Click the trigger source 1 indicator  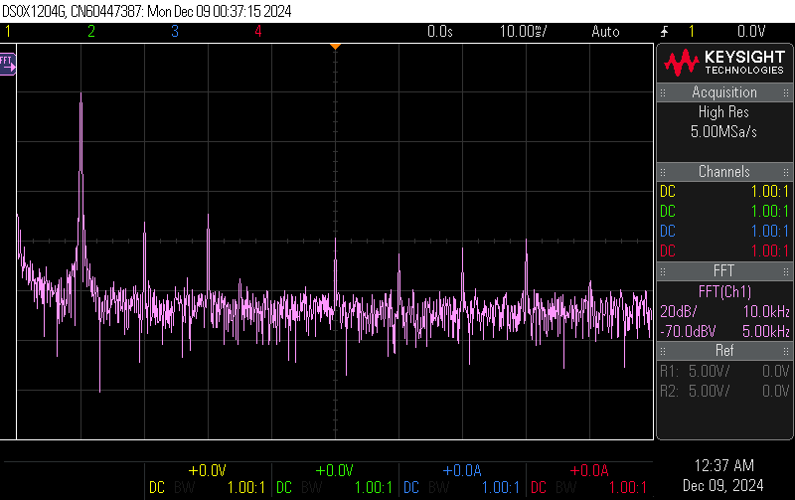click(691, 32)
